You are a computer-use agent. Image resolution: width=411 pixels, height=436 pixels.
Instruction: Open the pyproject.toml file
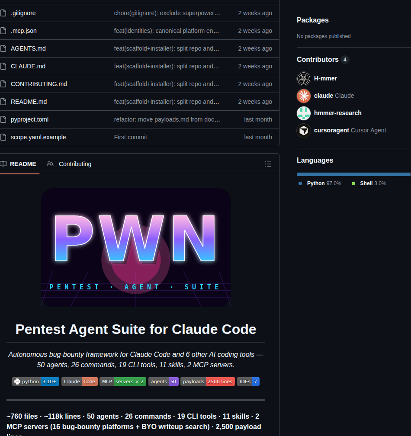29,119
